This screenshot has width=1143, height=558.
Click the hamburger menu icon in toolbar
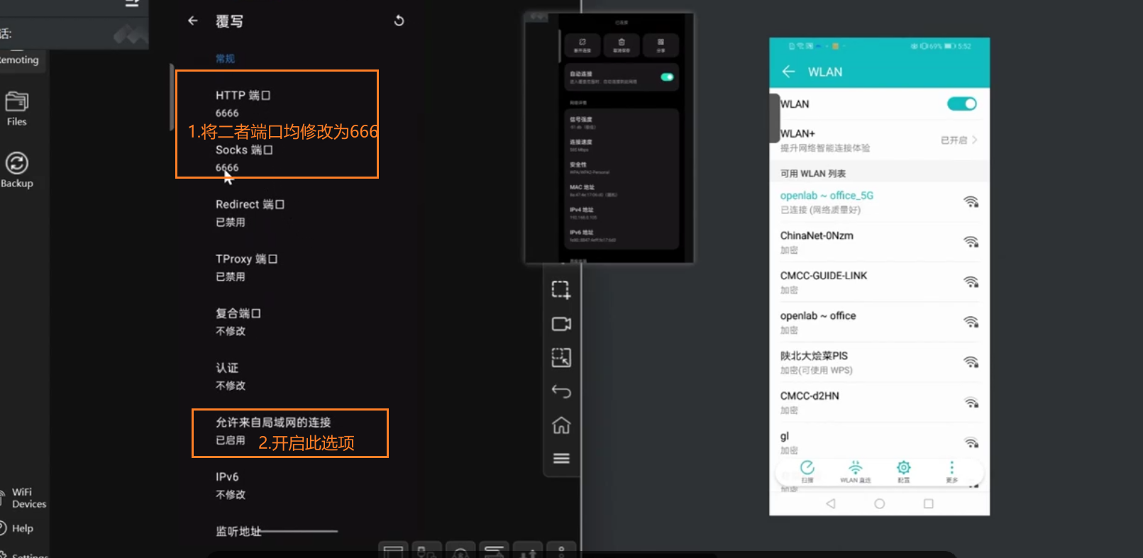coord(561,458)
